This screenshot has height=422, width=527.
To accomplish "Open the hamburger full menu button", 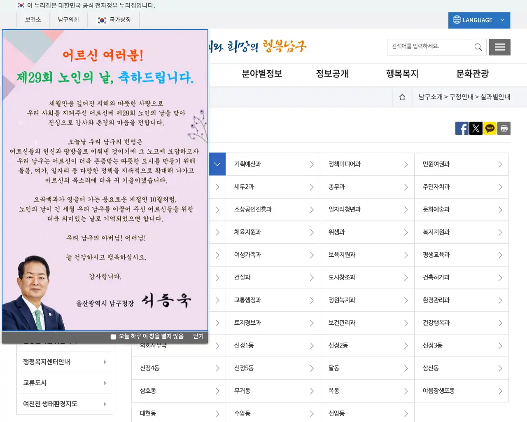I will tap(500, 47).
